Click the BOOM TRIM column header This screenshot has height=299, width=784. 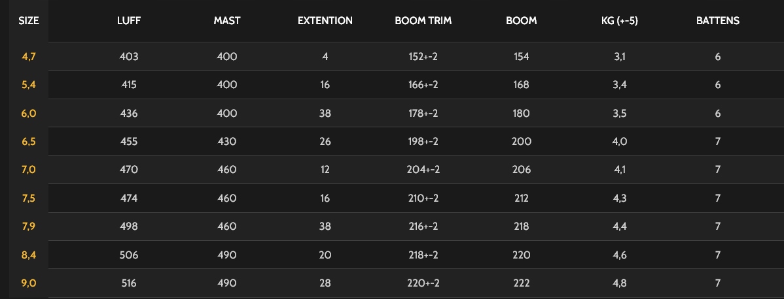tap(423, 21)
